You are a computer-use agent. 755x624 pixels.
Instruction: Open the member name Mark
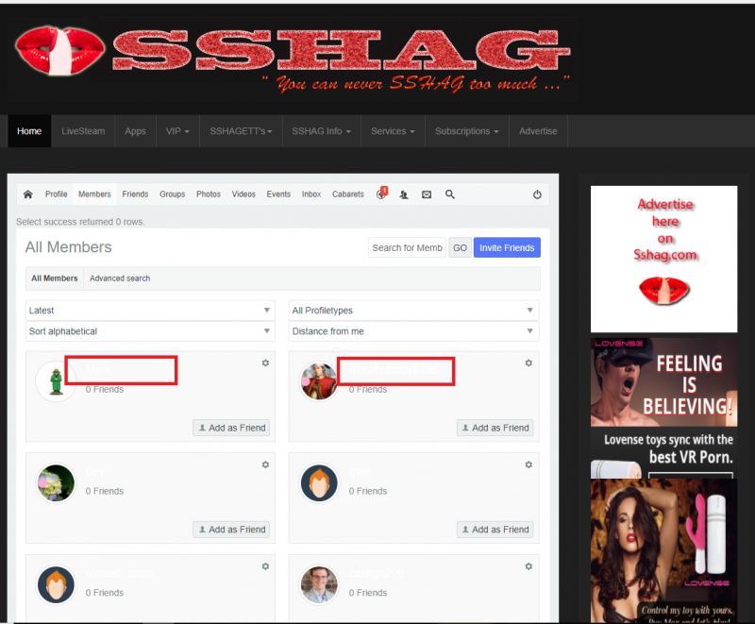[x=99, y=370]
